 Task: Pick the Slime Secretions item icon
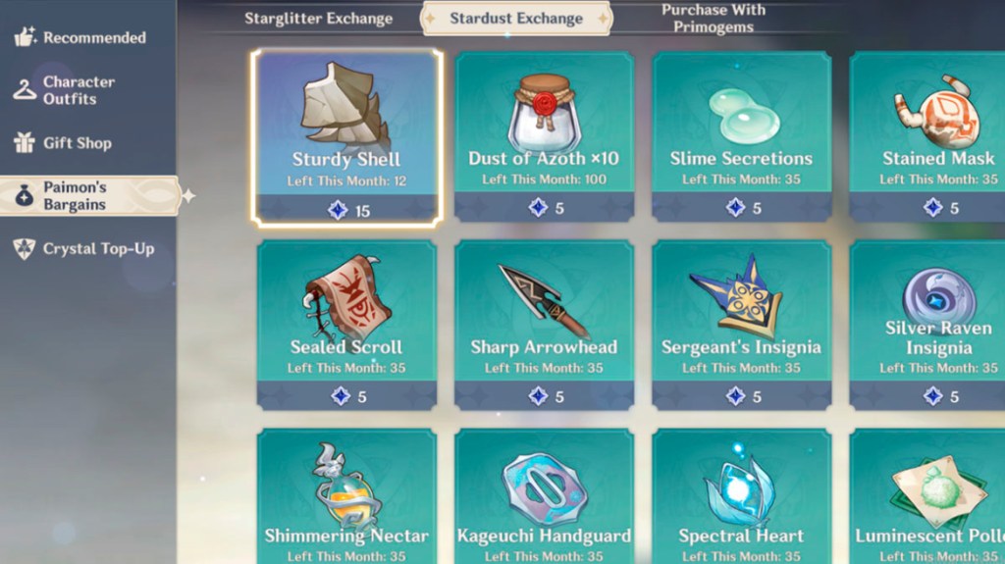744,116
